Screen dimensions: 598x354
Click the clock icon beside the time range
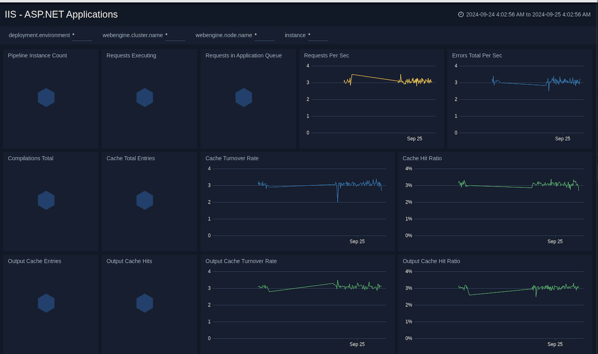pyautogui.click(x=461, y=14)
